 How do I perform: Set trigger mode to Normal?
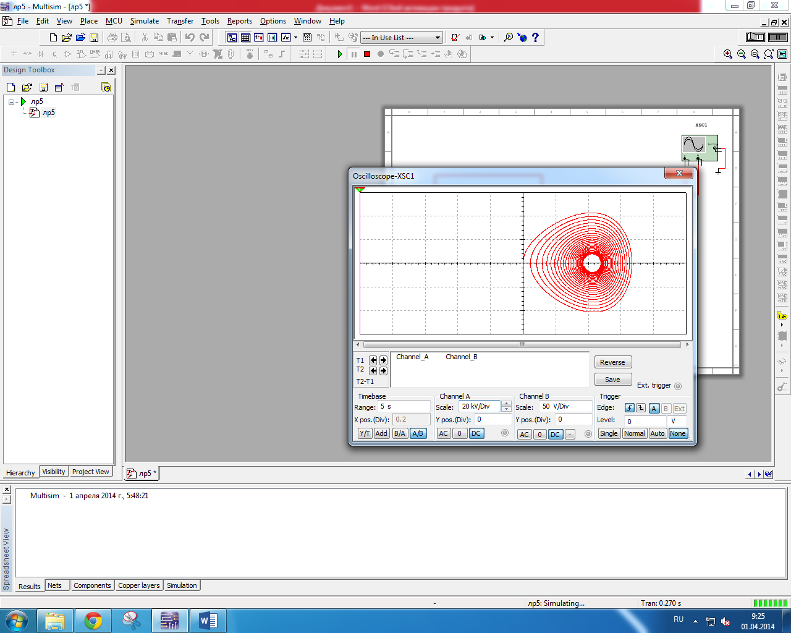[634, 434]
